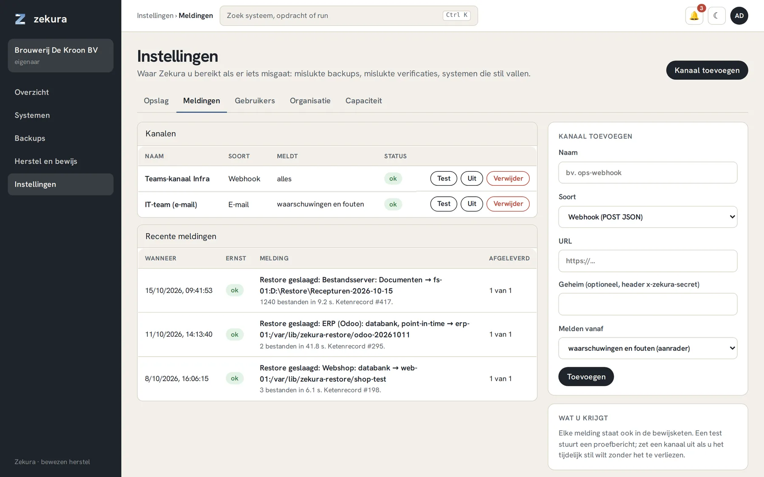Test the IT-team (e-mail) channel
Viewport: 764px width, 477px height.
[x=444, y=204]
